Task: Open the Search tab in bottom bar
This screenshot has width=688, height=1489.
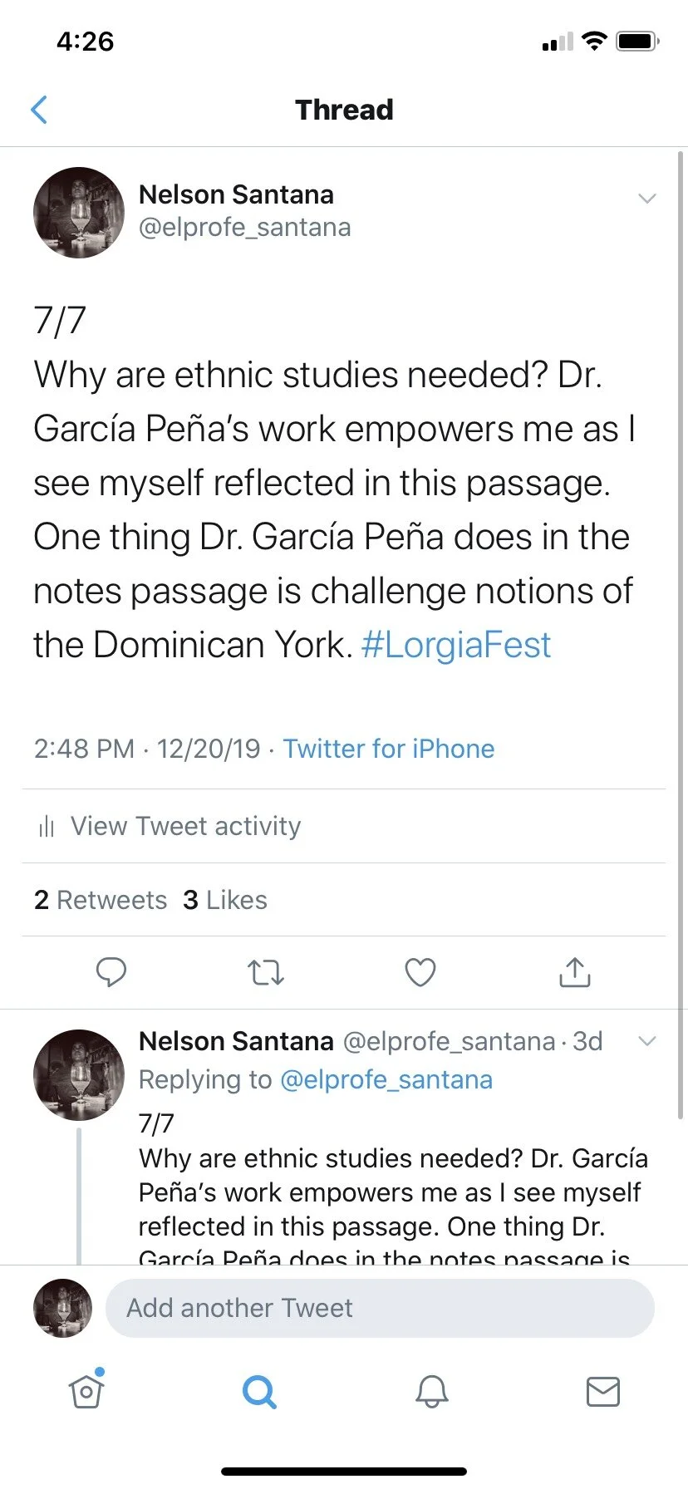Action: pos(259,1391)
